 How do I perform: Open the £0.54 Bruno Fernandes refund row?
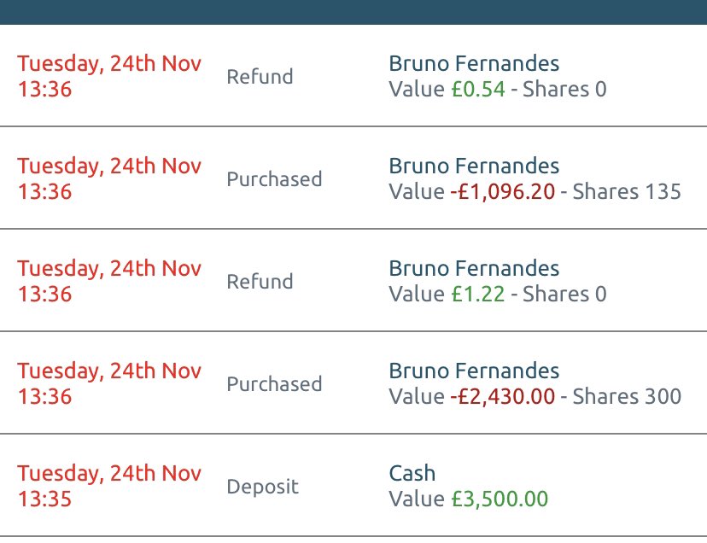click(353, 76)
